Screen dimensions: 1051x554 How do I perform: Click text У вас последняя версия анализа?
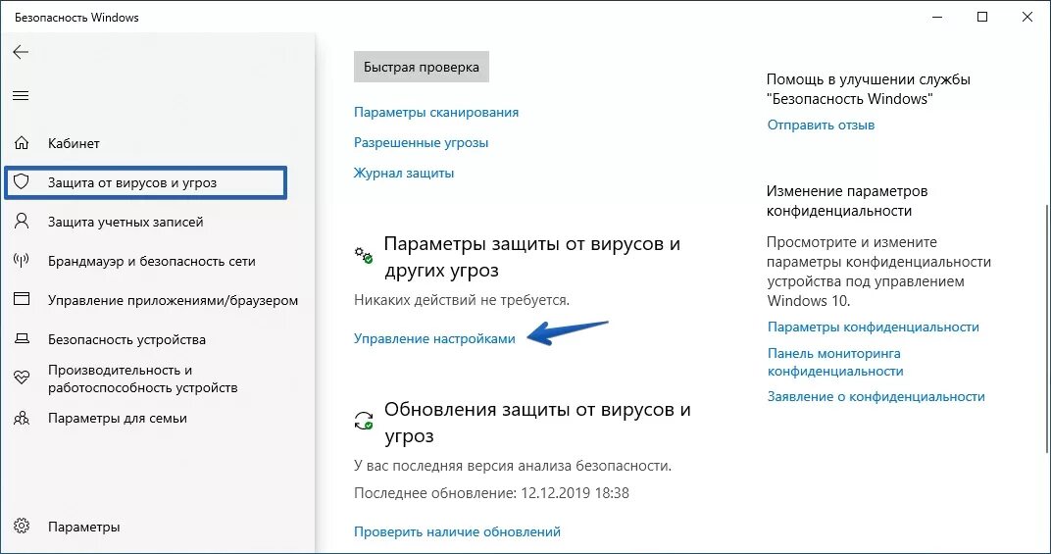pos(513,466)
